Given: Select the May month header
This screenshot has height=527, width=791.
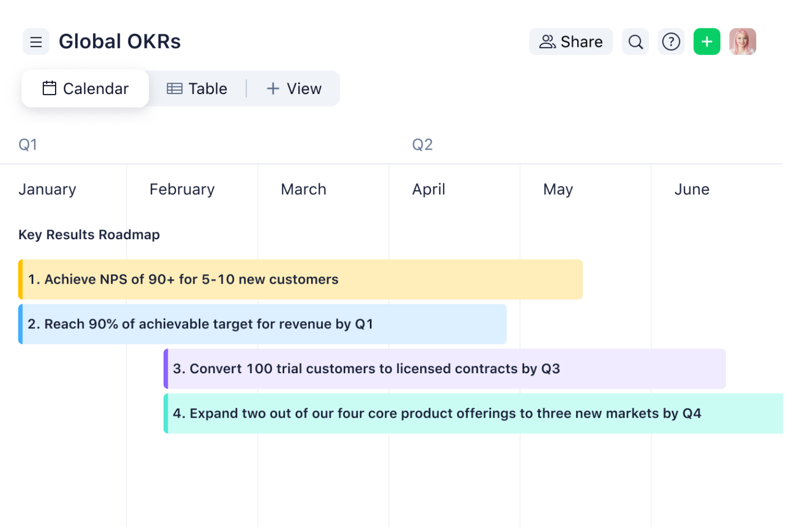Looking at the screenshot, I should (x=558, y=190).
